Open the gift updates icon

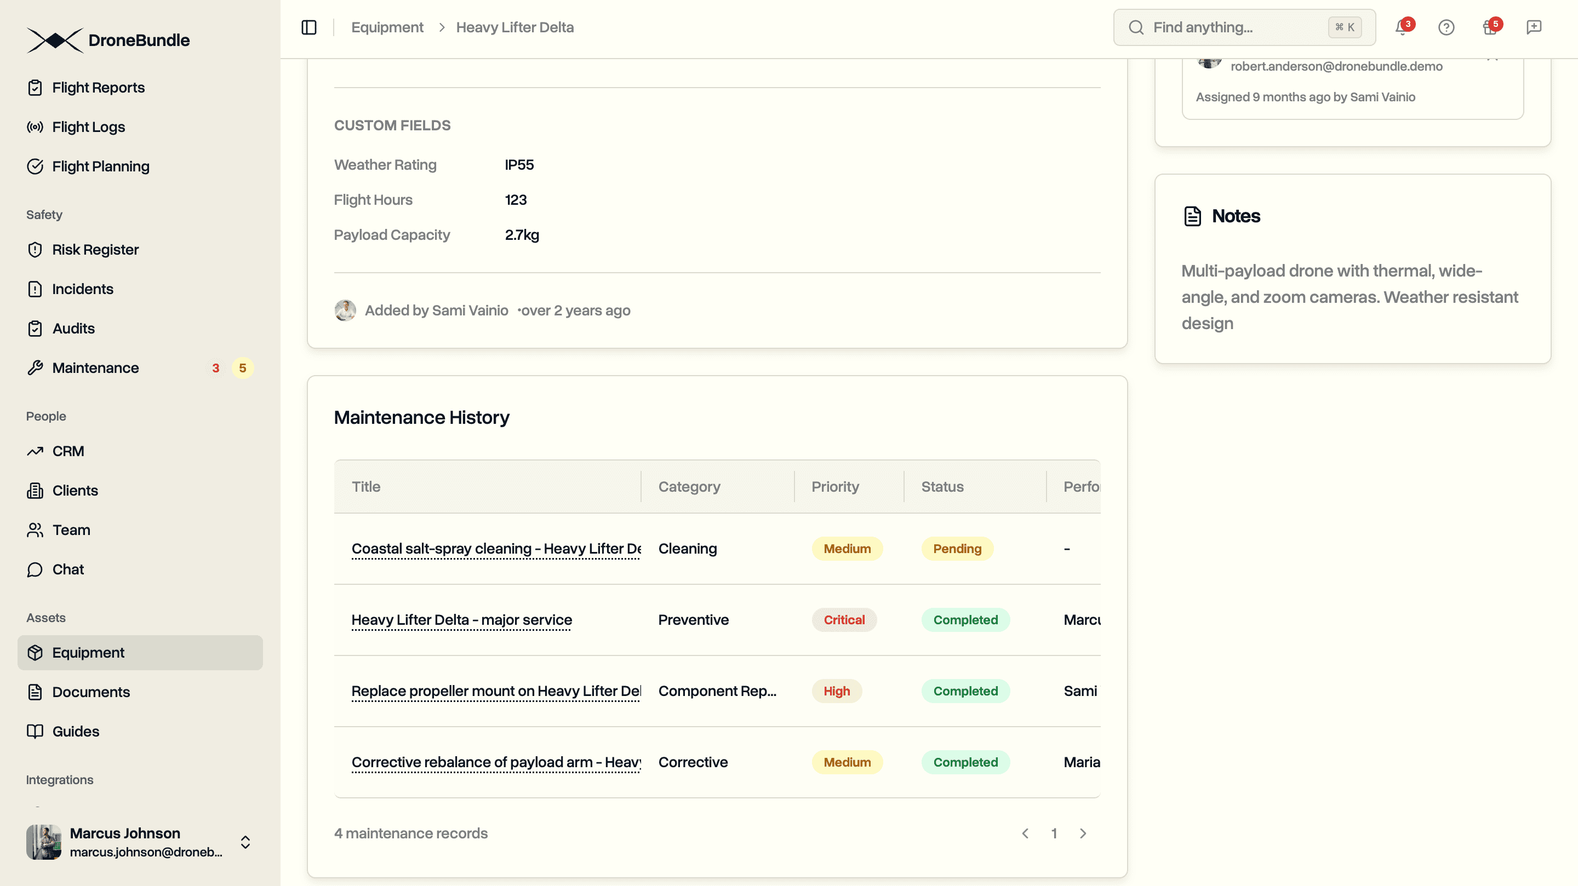coord(1490,27)
